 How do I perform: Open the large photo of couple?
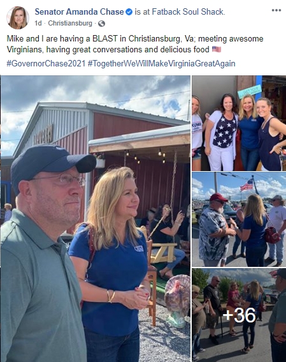pyautogui.click(x=96, y=218)
